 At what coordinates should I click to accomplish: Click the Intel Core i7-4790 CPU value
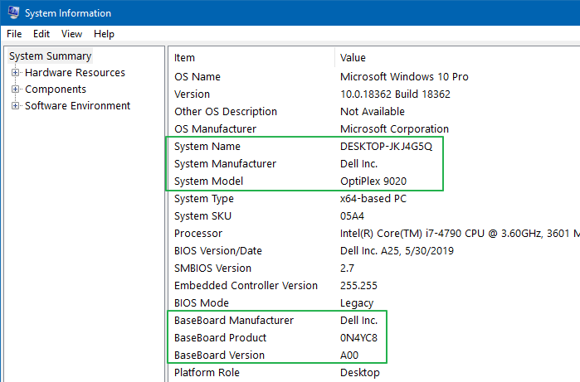(x=460, y=233)
